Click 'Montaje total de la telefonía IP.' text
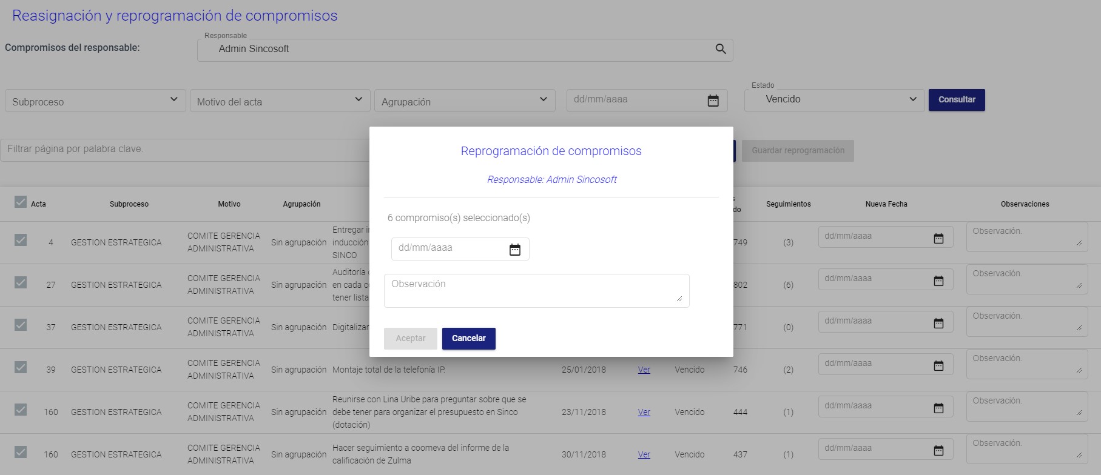 pos(389,370)
